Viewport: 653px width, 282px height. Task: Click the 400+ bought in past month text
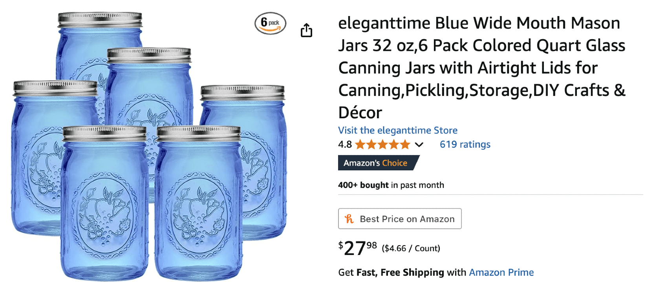[x=391, y=185]
